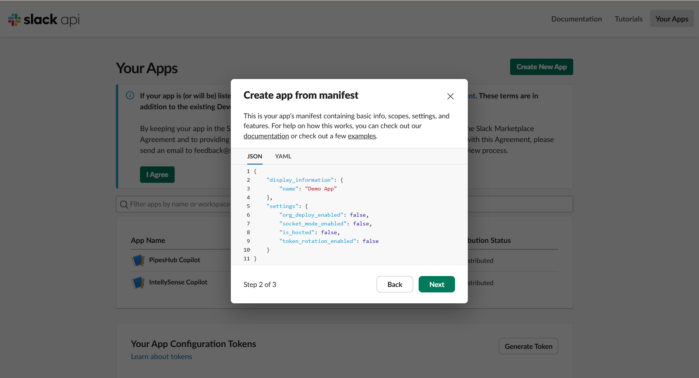Viewport: 699px width, 378px height.
Task: Click the IntellySense Copilot app name
Action: coord(178,282)
